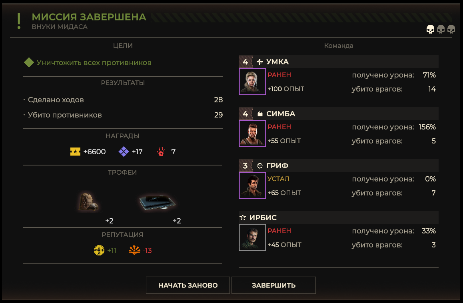Click the yellow coin faction reputation icon
This screenshot has width=463, height=303.
[x=99, y=250]
